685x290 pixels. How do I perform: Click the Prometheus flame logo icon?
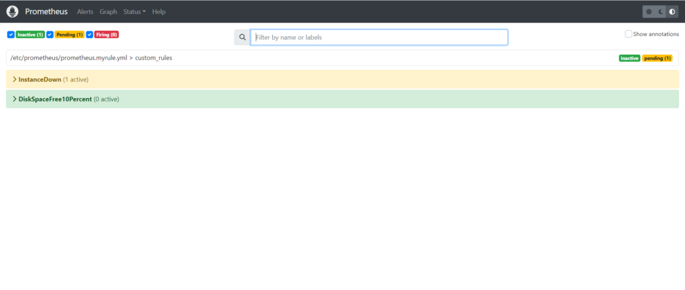13,12
